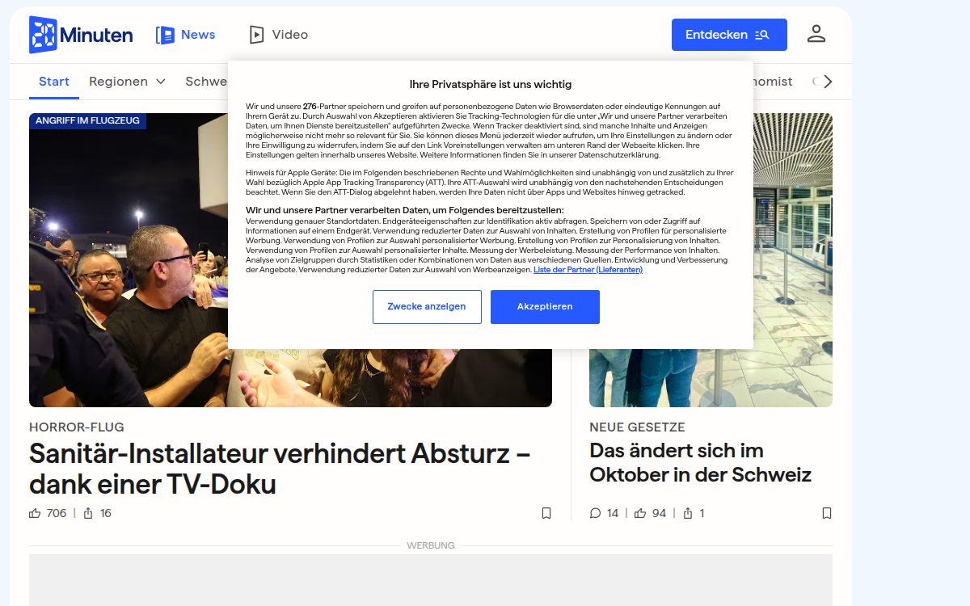
Task: Click the News newspaper icon
Action: [x=165, y=35]
